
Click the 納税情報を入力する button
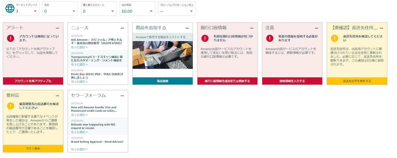292,81
